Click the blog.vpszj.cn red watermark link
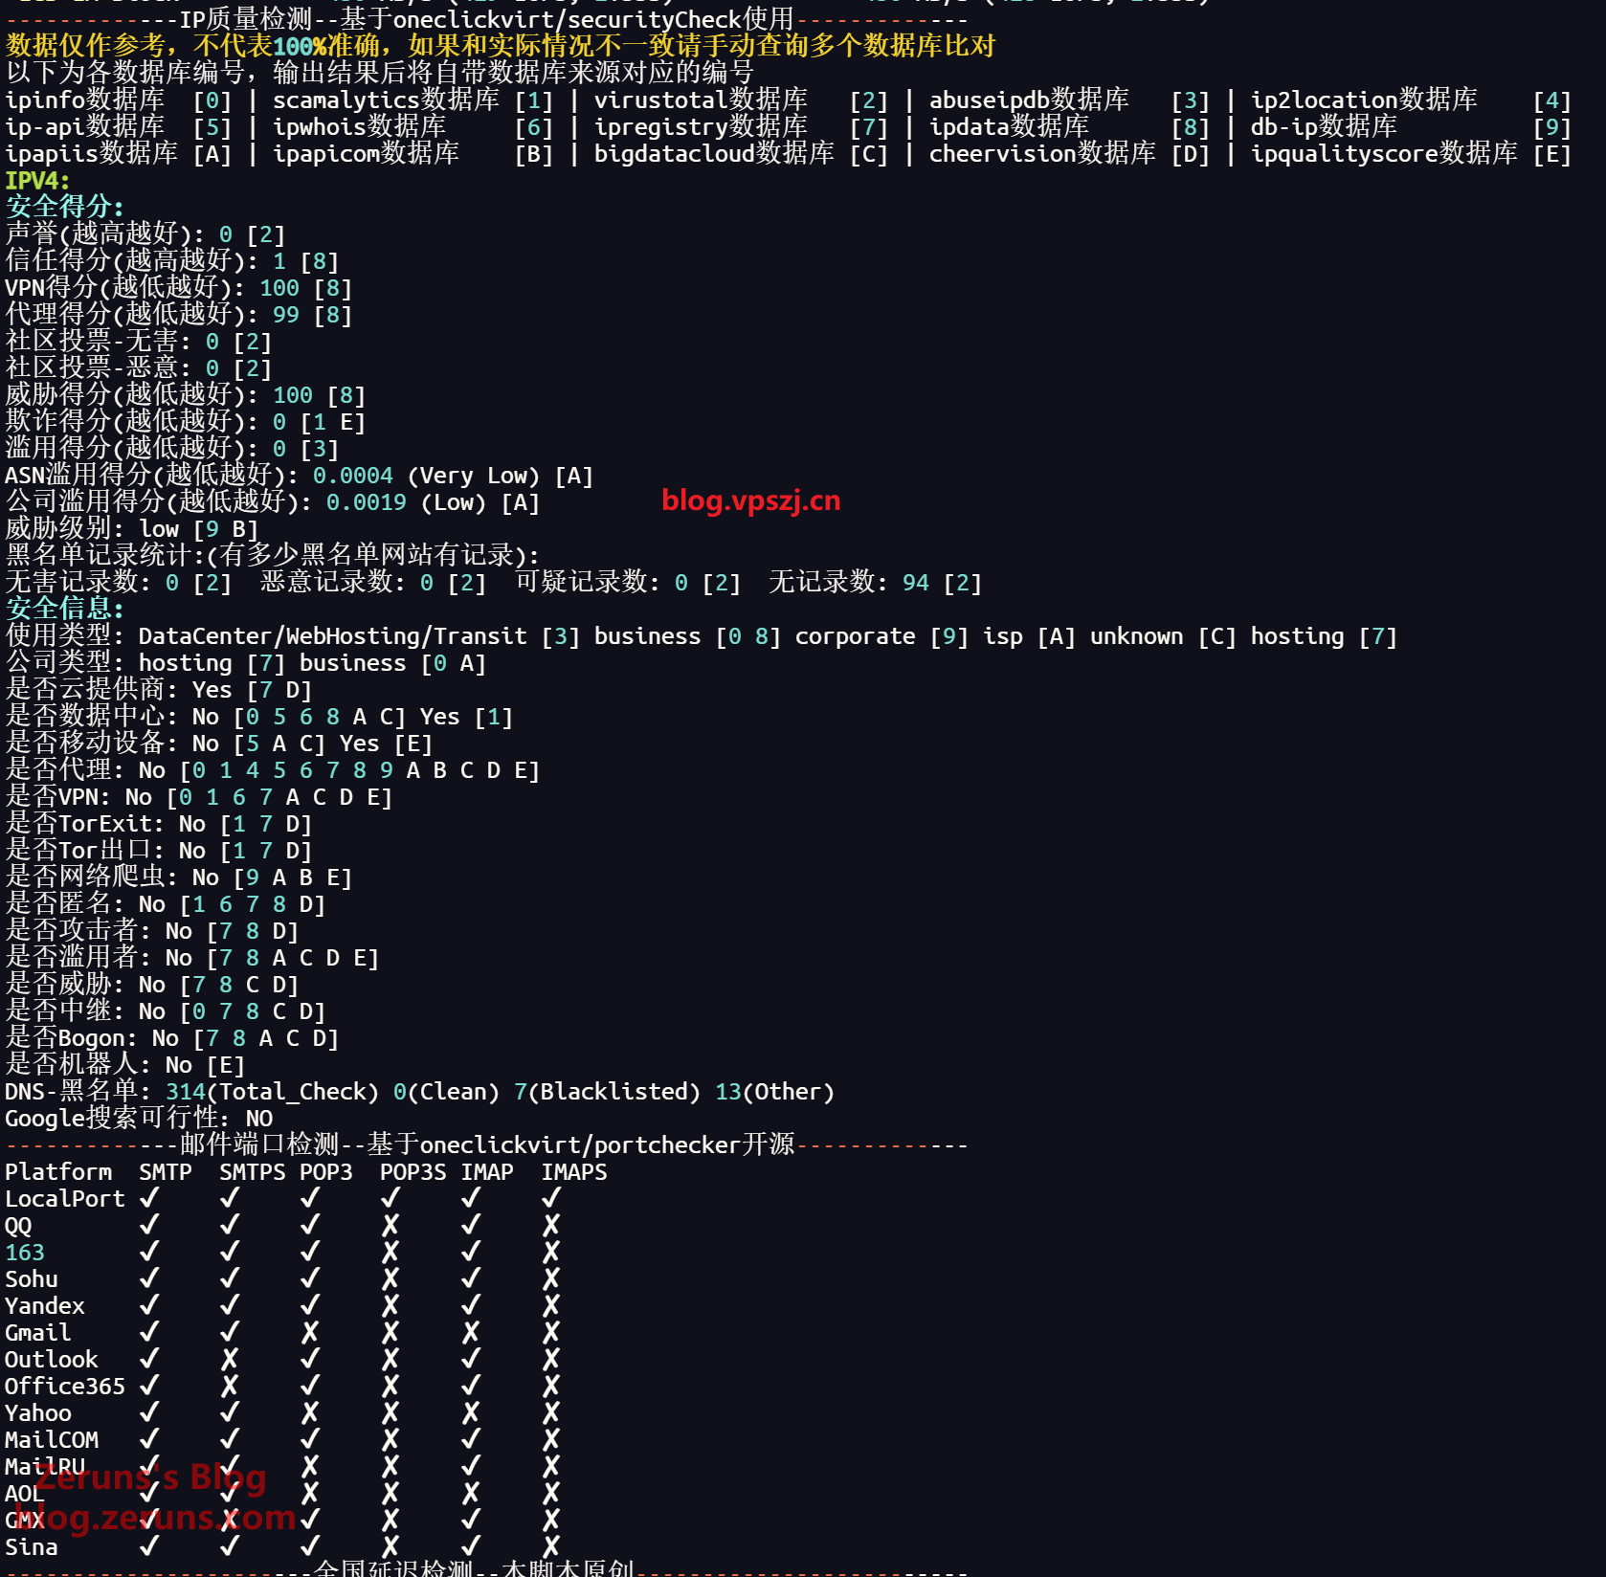The height and width of the screenshot is (1577, 1606). (750, 500)
